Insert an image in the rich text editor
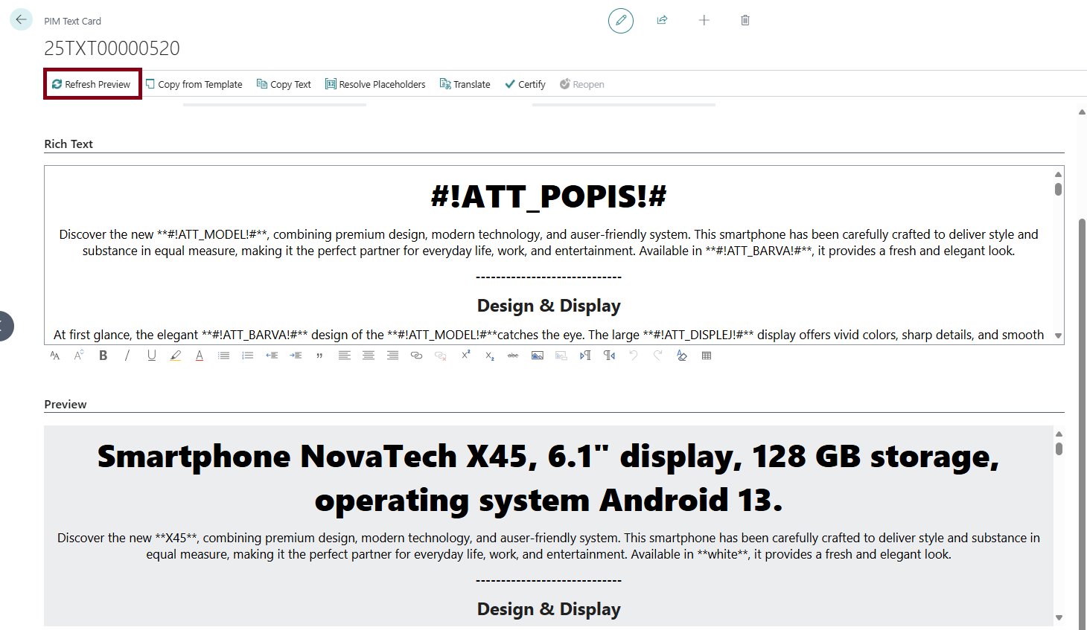1087x630 pixels. (x=537, y=355)
